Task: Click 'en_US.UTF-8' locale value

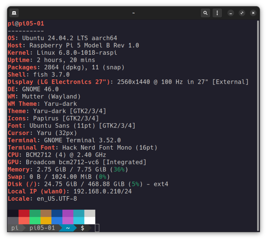Action: (57, 199)
